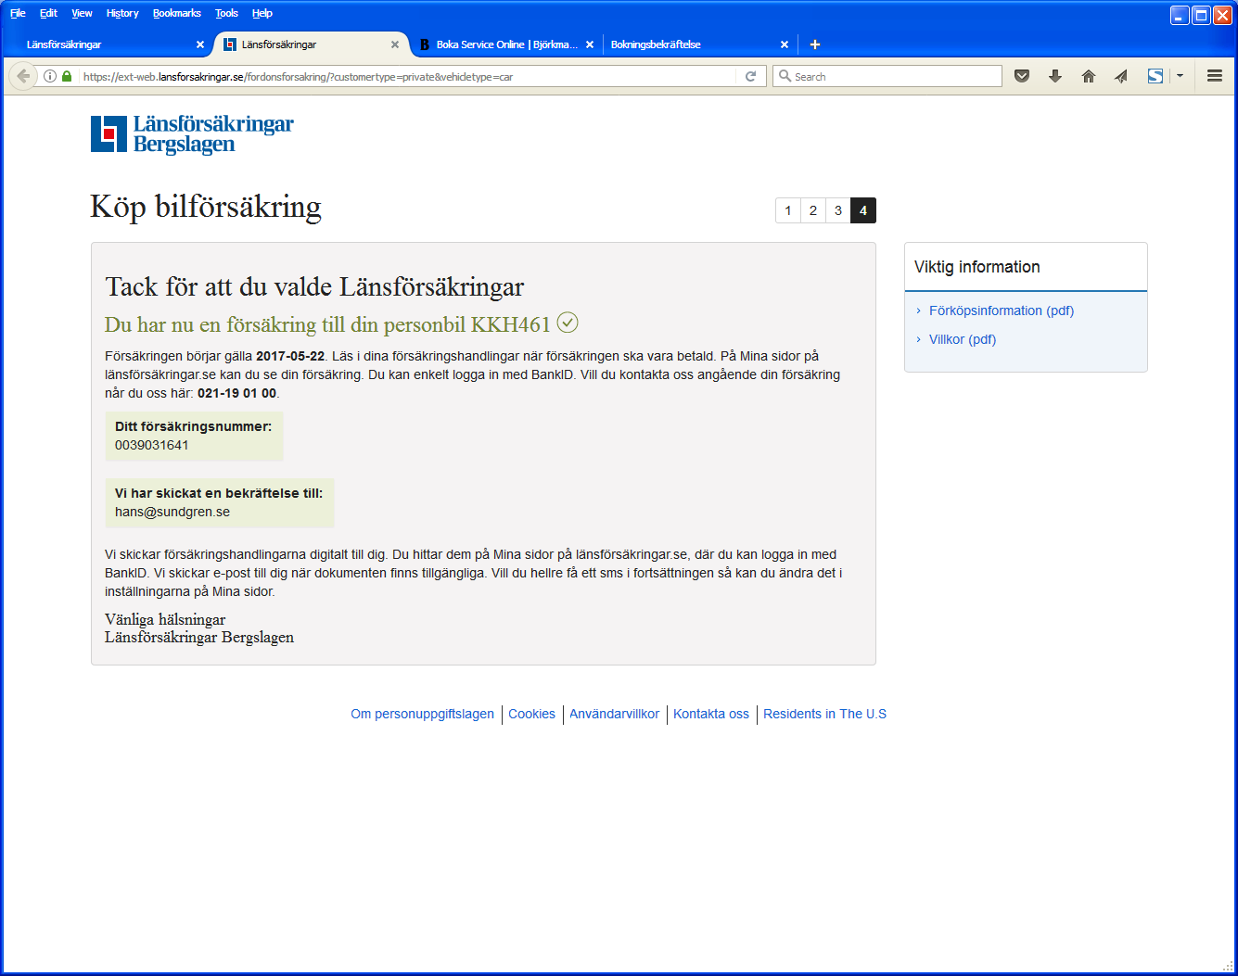Click the Köp bilförsäkring heading
This screenshot has height=976, width=1238.
pyautogui.click(x=206, y=207)
